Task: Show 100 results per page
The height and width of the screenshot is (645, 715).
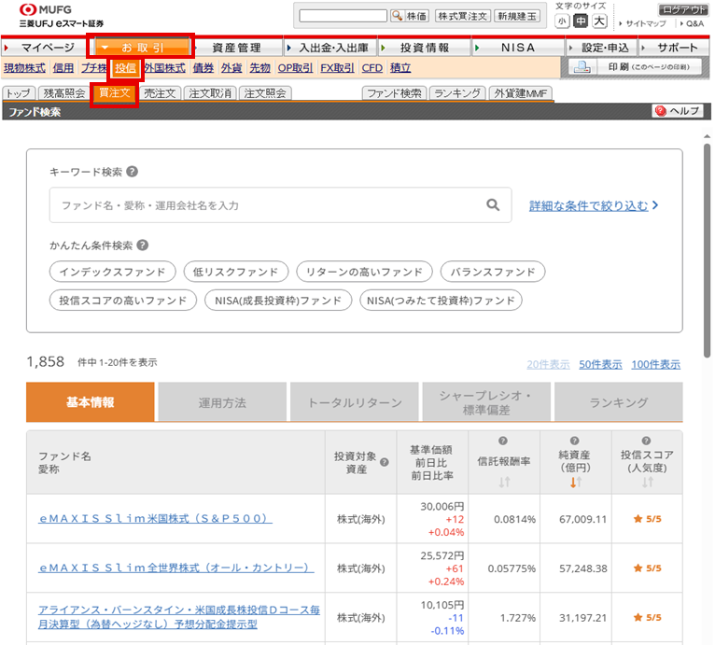Action: tap(655, 365)
